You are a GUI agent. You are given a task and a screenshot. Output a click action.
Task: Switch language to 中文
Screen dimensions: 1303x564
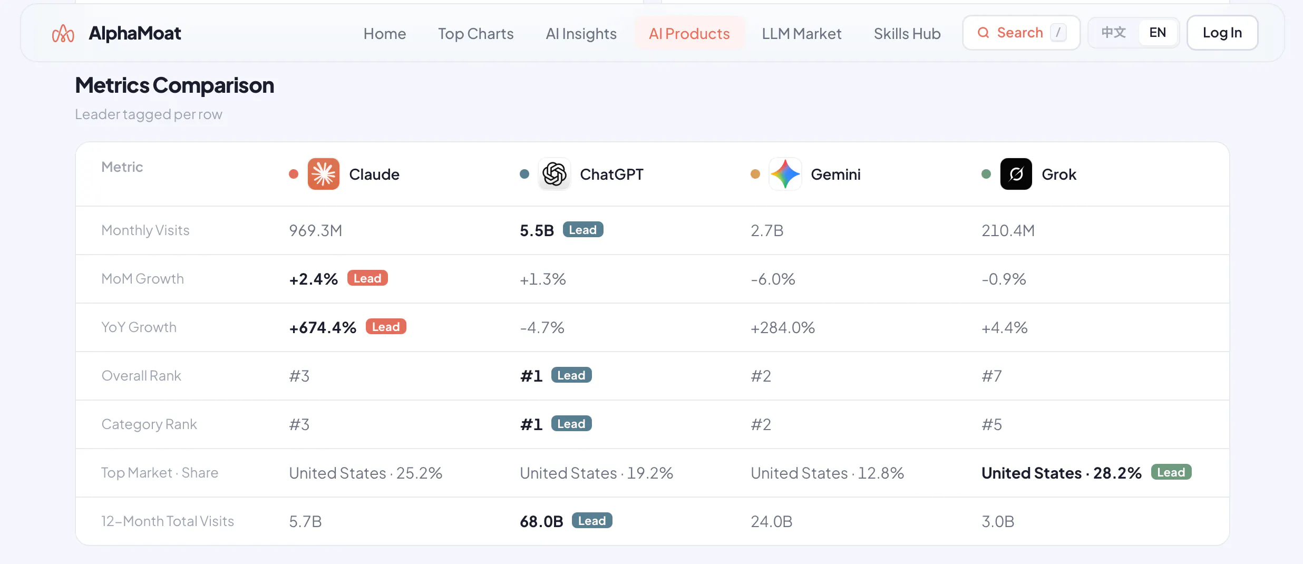click(x=1114, y=33)
